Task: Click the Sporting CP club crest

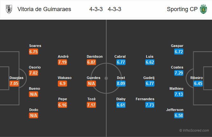Action: tap(203, 9)
